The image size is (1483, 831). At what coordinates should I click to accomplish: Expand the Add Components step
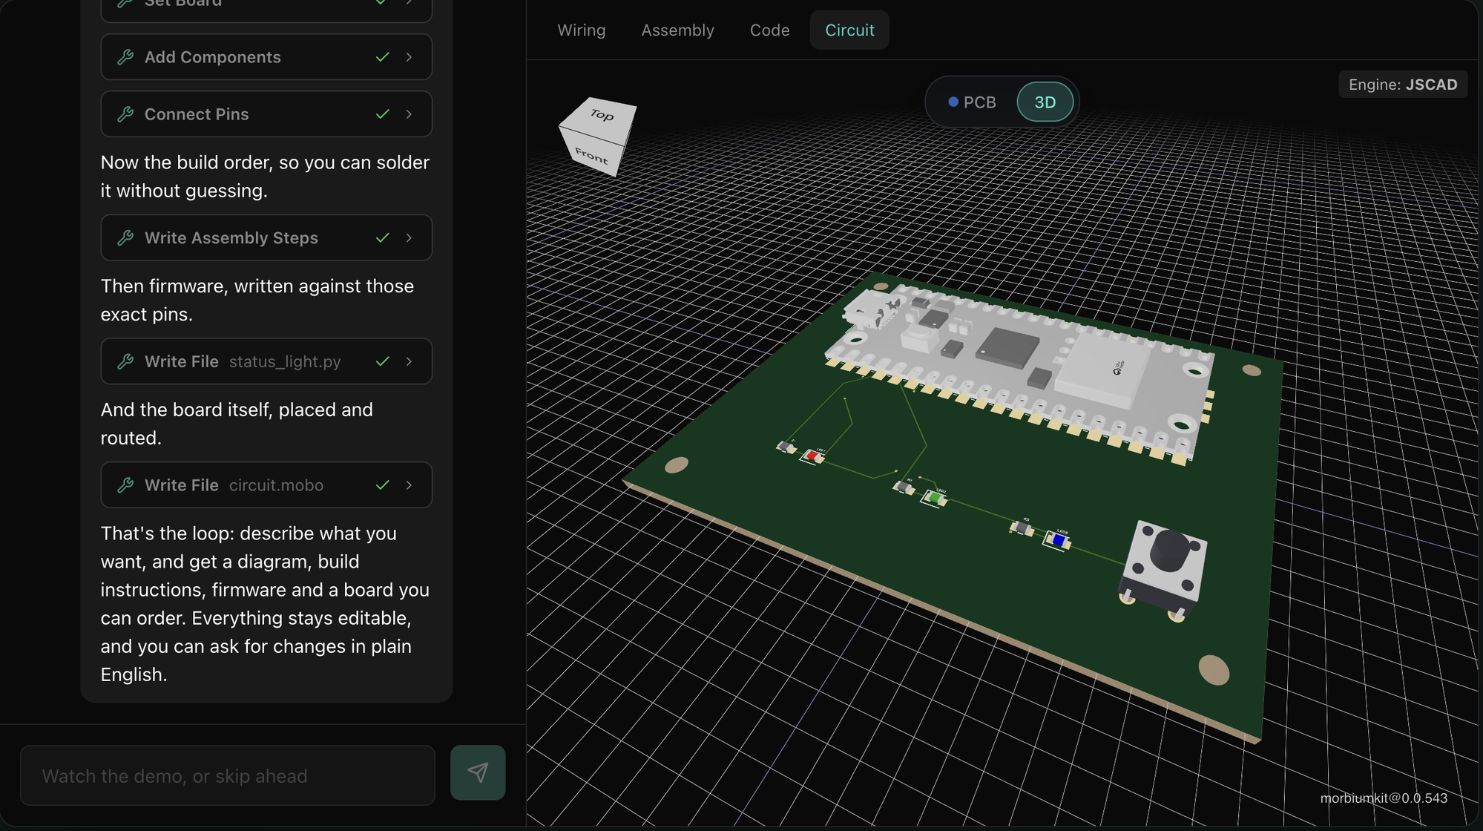409,57
